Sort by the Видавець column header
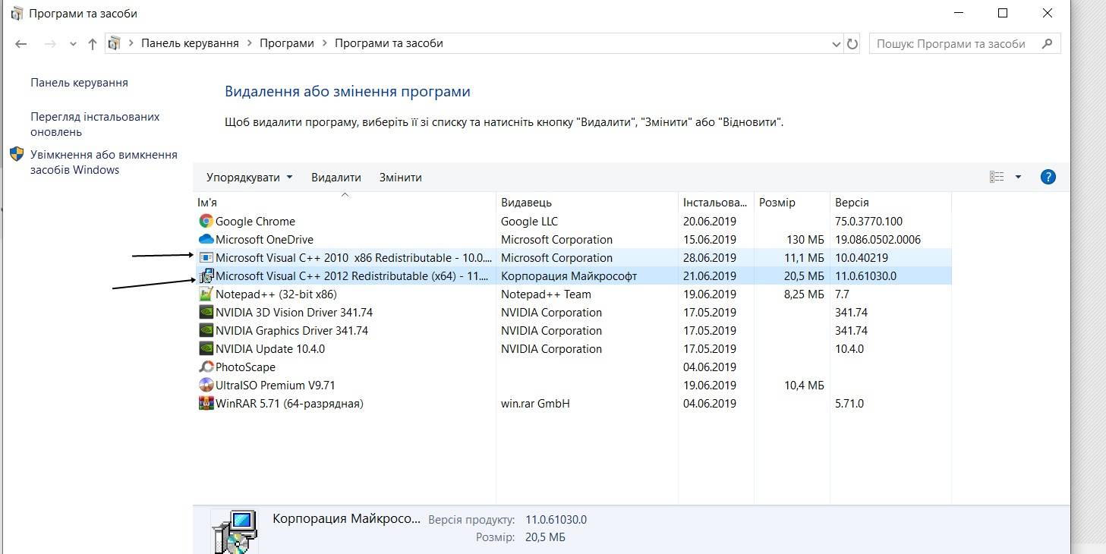 coord(588,203)
